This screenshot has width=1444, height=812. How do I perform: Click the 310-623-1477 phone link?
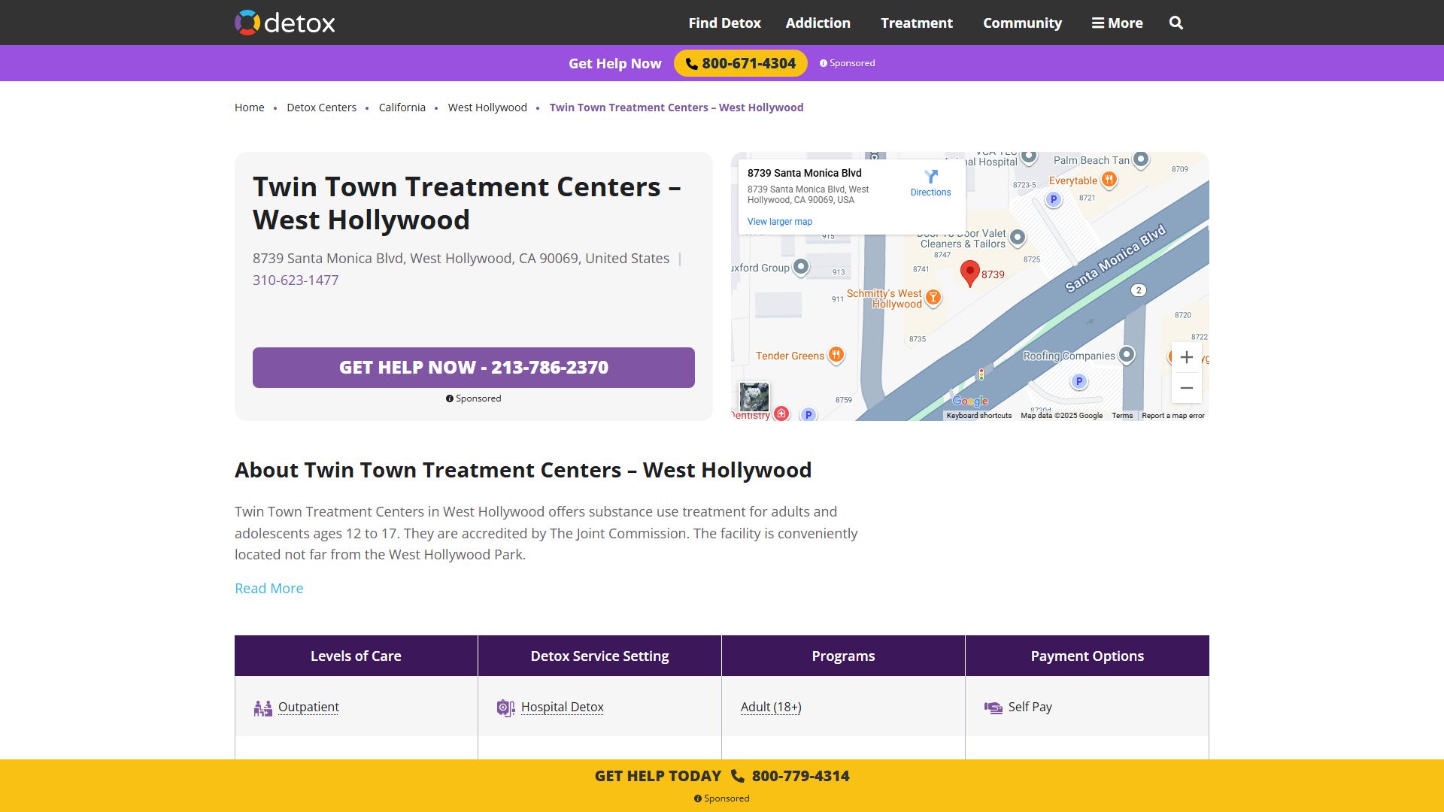click(296, 280)
